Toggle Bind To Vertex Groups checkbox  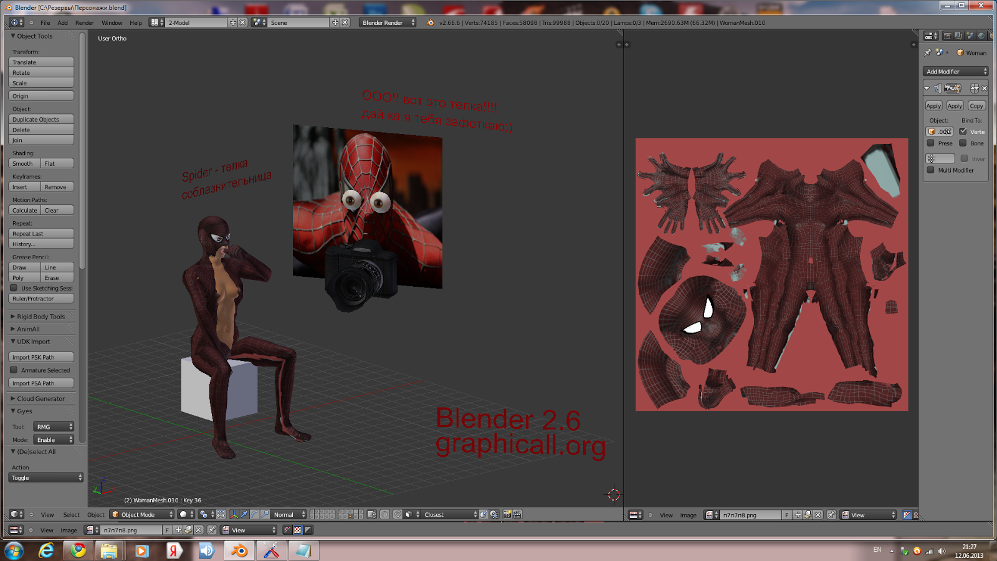point(963,132)
